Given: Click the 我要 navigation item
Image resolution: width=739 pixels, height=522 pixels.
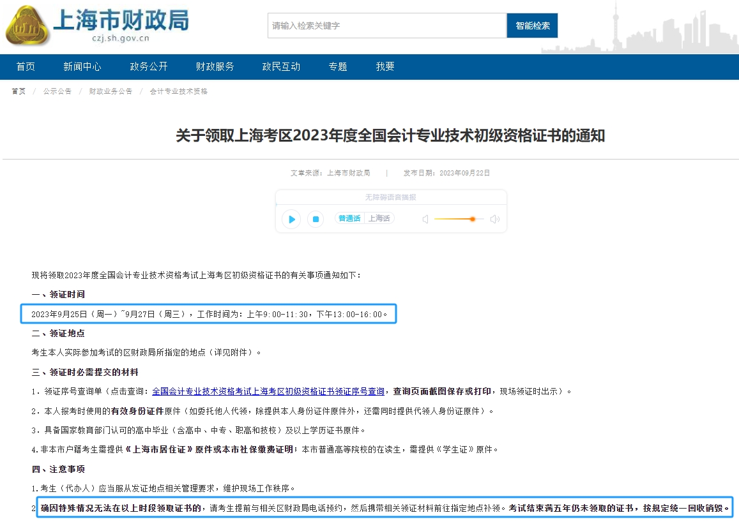Looking at the screenshot, I should click(384, 66).
